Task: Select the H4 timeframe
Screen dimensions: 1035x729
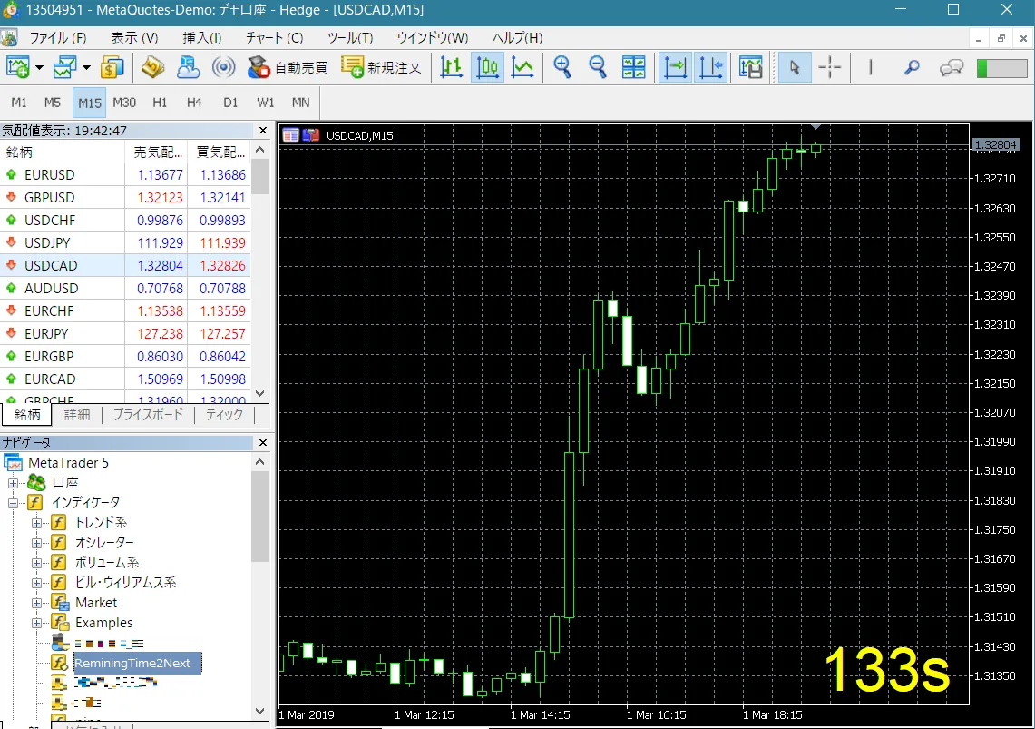Action: [x=194, y=103]
